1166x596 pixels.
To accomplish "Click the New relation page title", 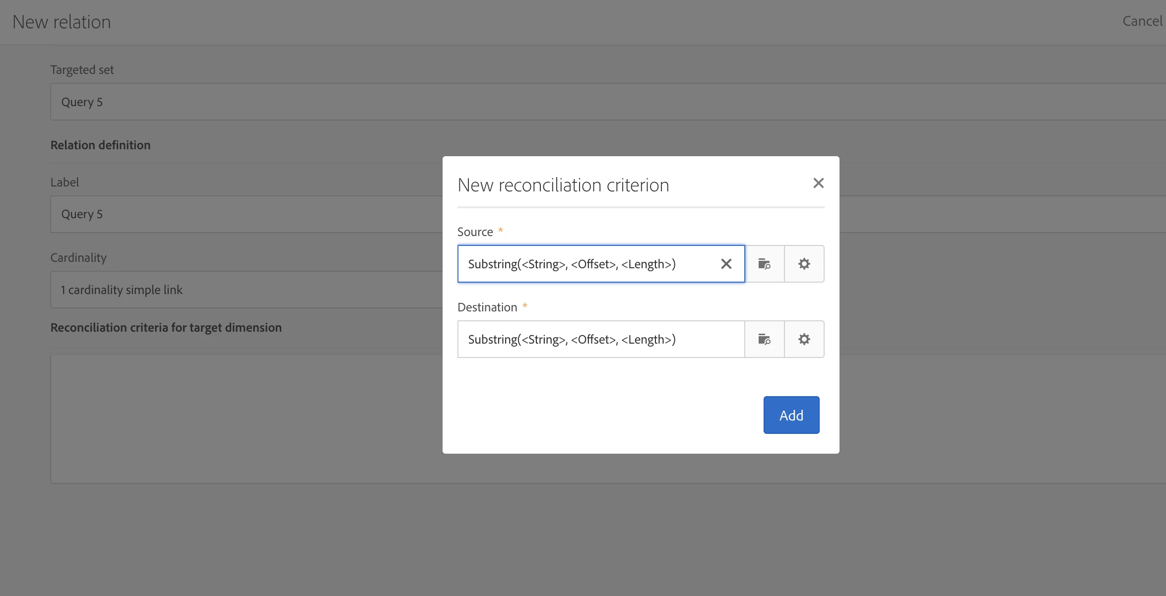I will (62, 22).
